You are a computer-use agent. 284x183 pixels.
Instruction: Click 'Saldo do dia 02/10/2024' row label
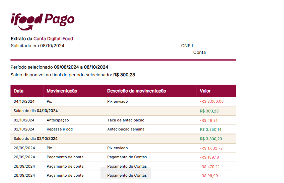[36, 139]
